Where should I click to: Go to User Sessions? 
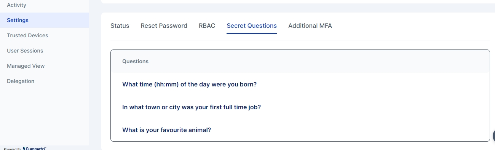(25, 51)
